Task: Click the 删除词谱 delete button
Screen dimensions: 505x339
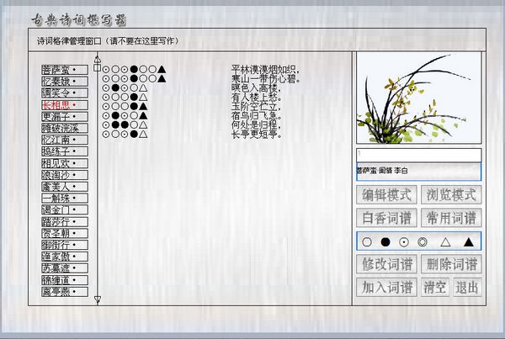Action: [451, 264]
